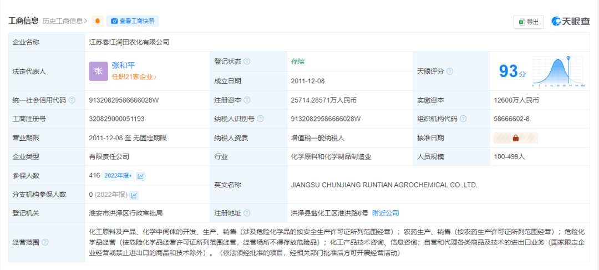Viewport: 599px width, 270px height.
Task: Select staff size 100-499人
Action: click(x=509, y=156)
